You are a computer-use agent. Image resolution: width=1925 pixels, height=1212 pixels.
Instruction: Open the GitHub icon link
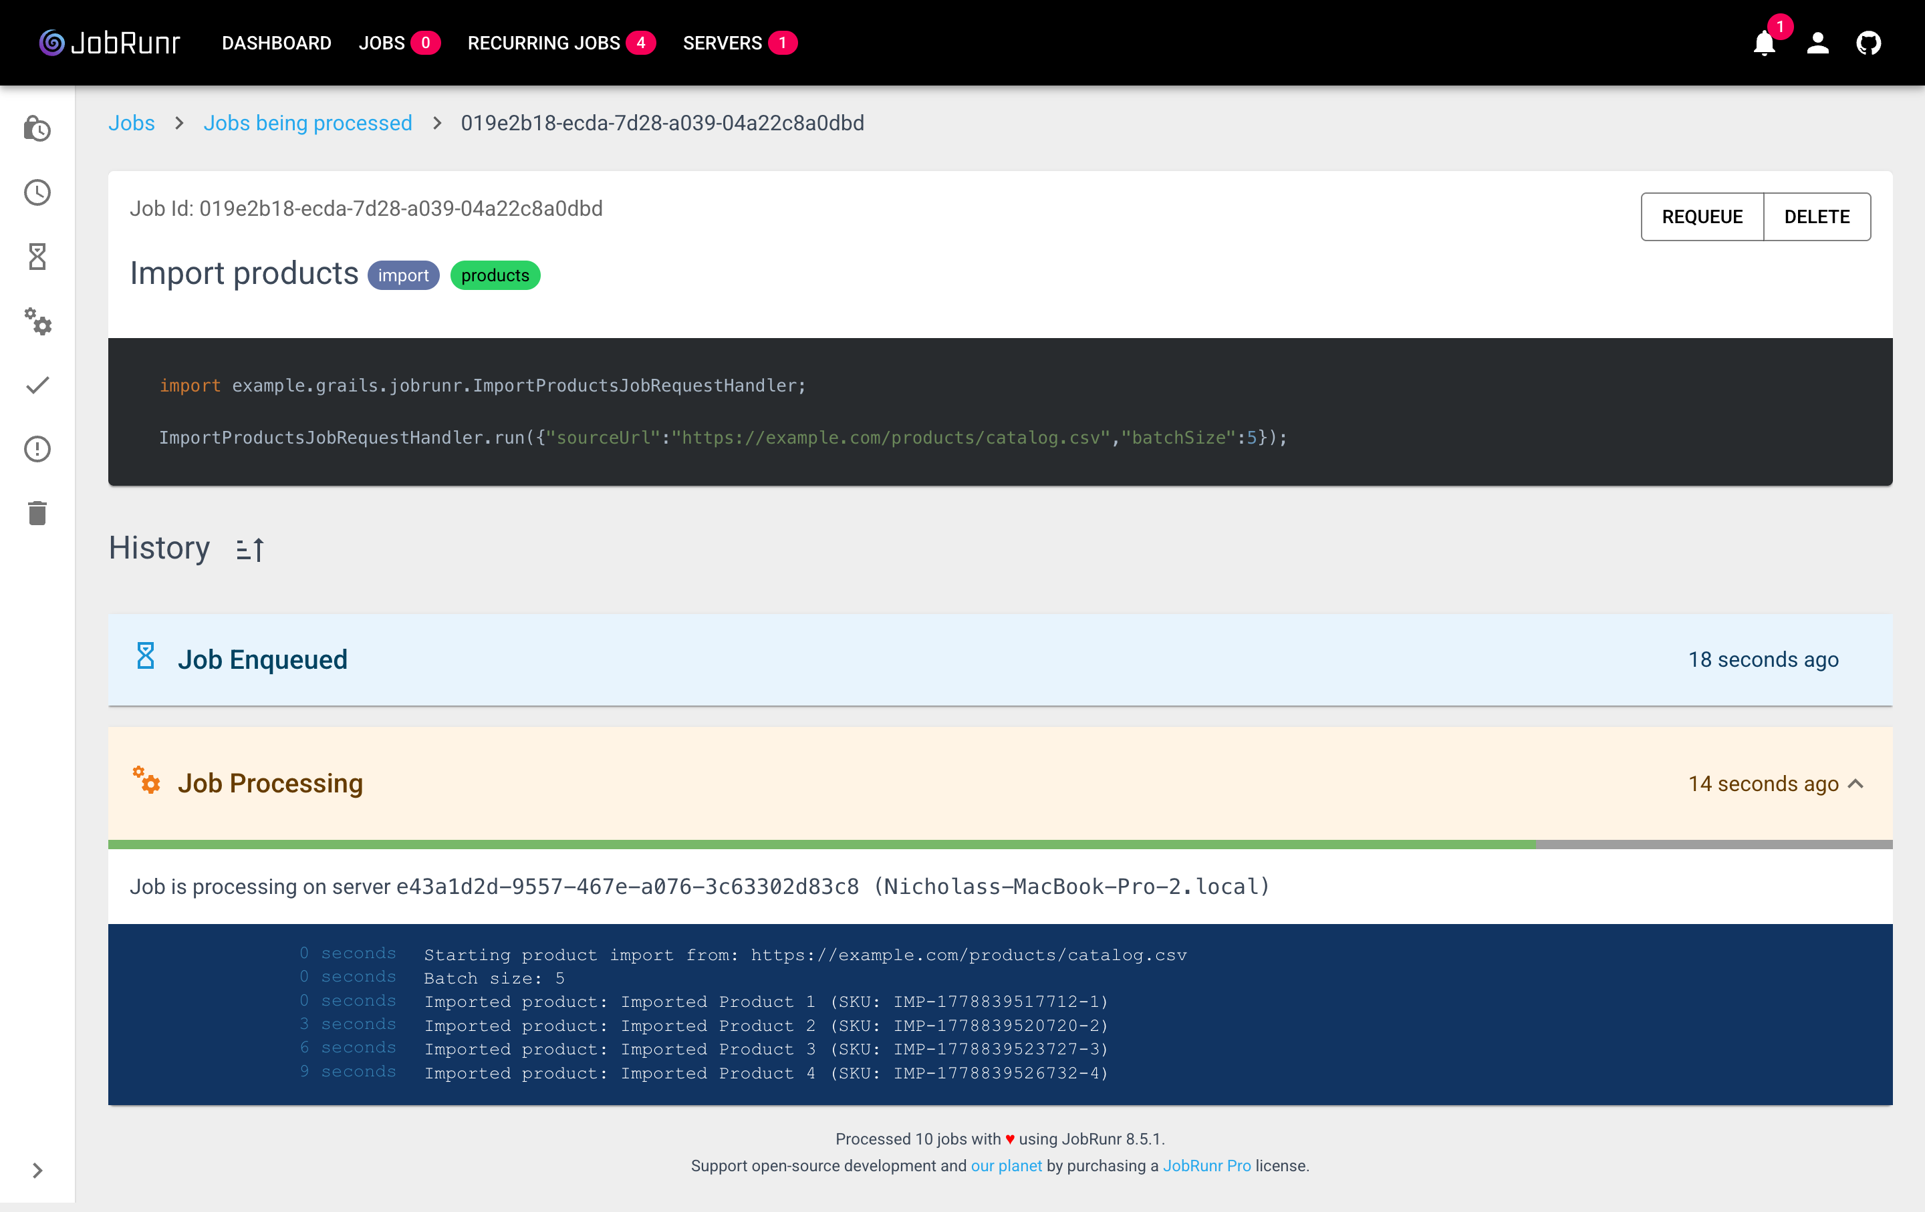(1868, 43)
